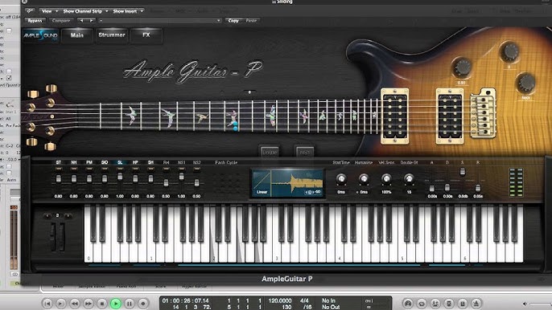Open the Show Insert dropdown
This screenshot has width=552, height=310.
tap(128, 11)
